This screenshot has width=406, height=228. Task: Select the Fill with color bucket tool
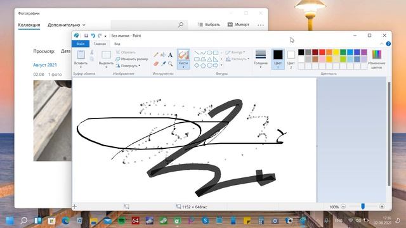(163, 54)
